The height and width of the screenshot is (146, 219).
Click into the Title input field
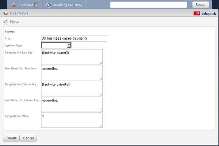click(74, 38)
